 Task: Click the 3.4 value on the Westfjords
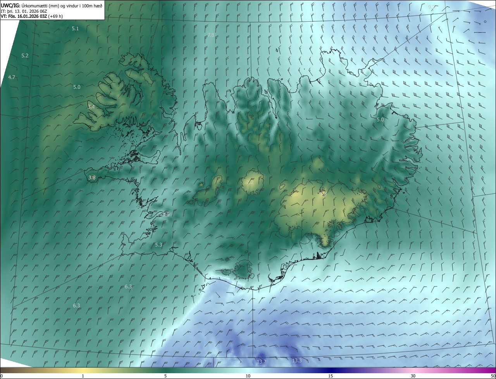[x=91, y=107]
